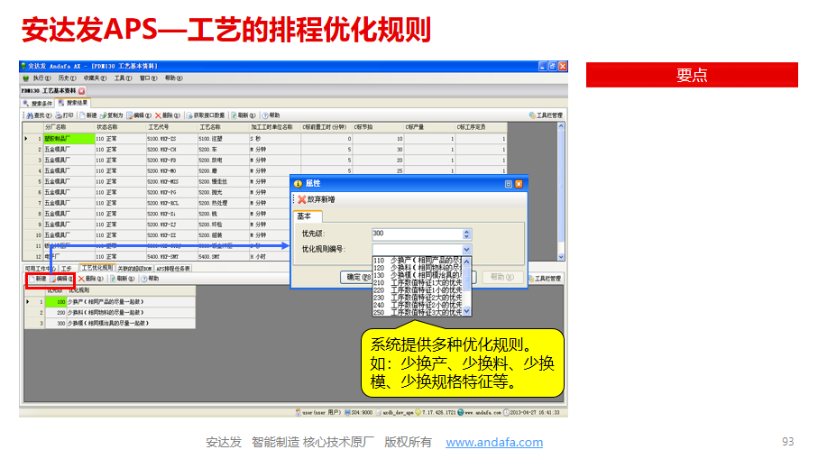Image resolution: width=818 pixels, height=459 pixels.
Task: Click 删除 (Delete) in the top toolbar
Action: pos(167,115)
